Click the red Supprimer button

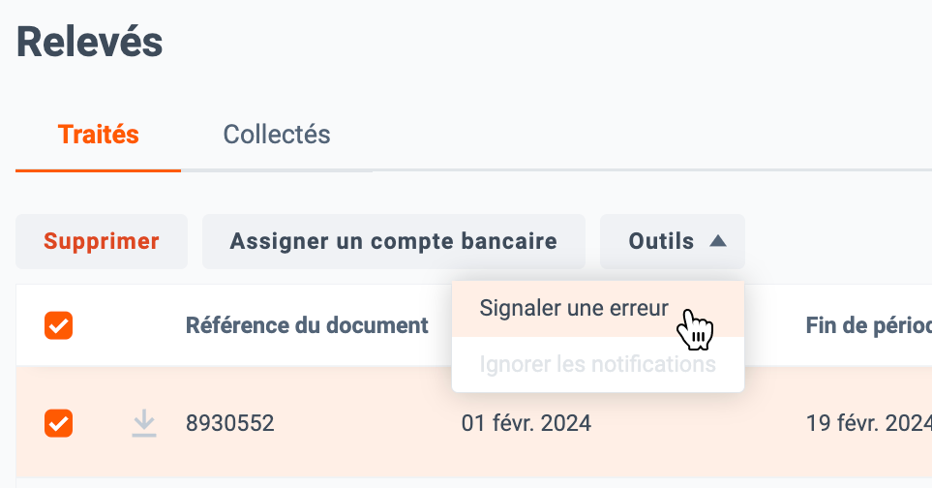coord(102,241)
